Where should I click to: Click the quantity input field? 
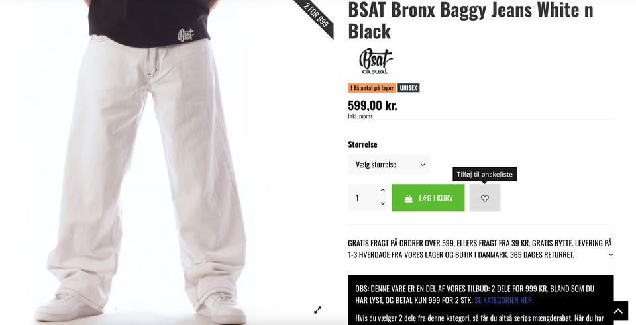click(x=363, y=198)
